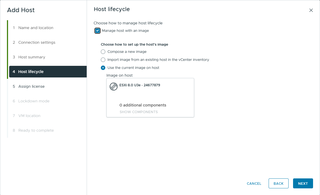Select Import image from an existing host
Screen dimensions: 320x195
pyautogui.click(x=103, y=59)
